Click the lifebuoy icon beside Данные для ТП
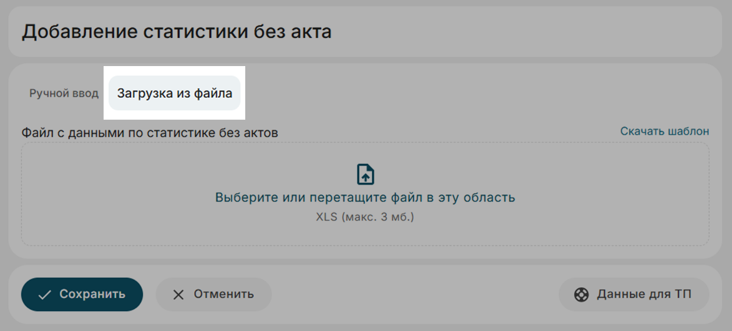This screenshot has height=331, width=732. click(x=582, y=295)
